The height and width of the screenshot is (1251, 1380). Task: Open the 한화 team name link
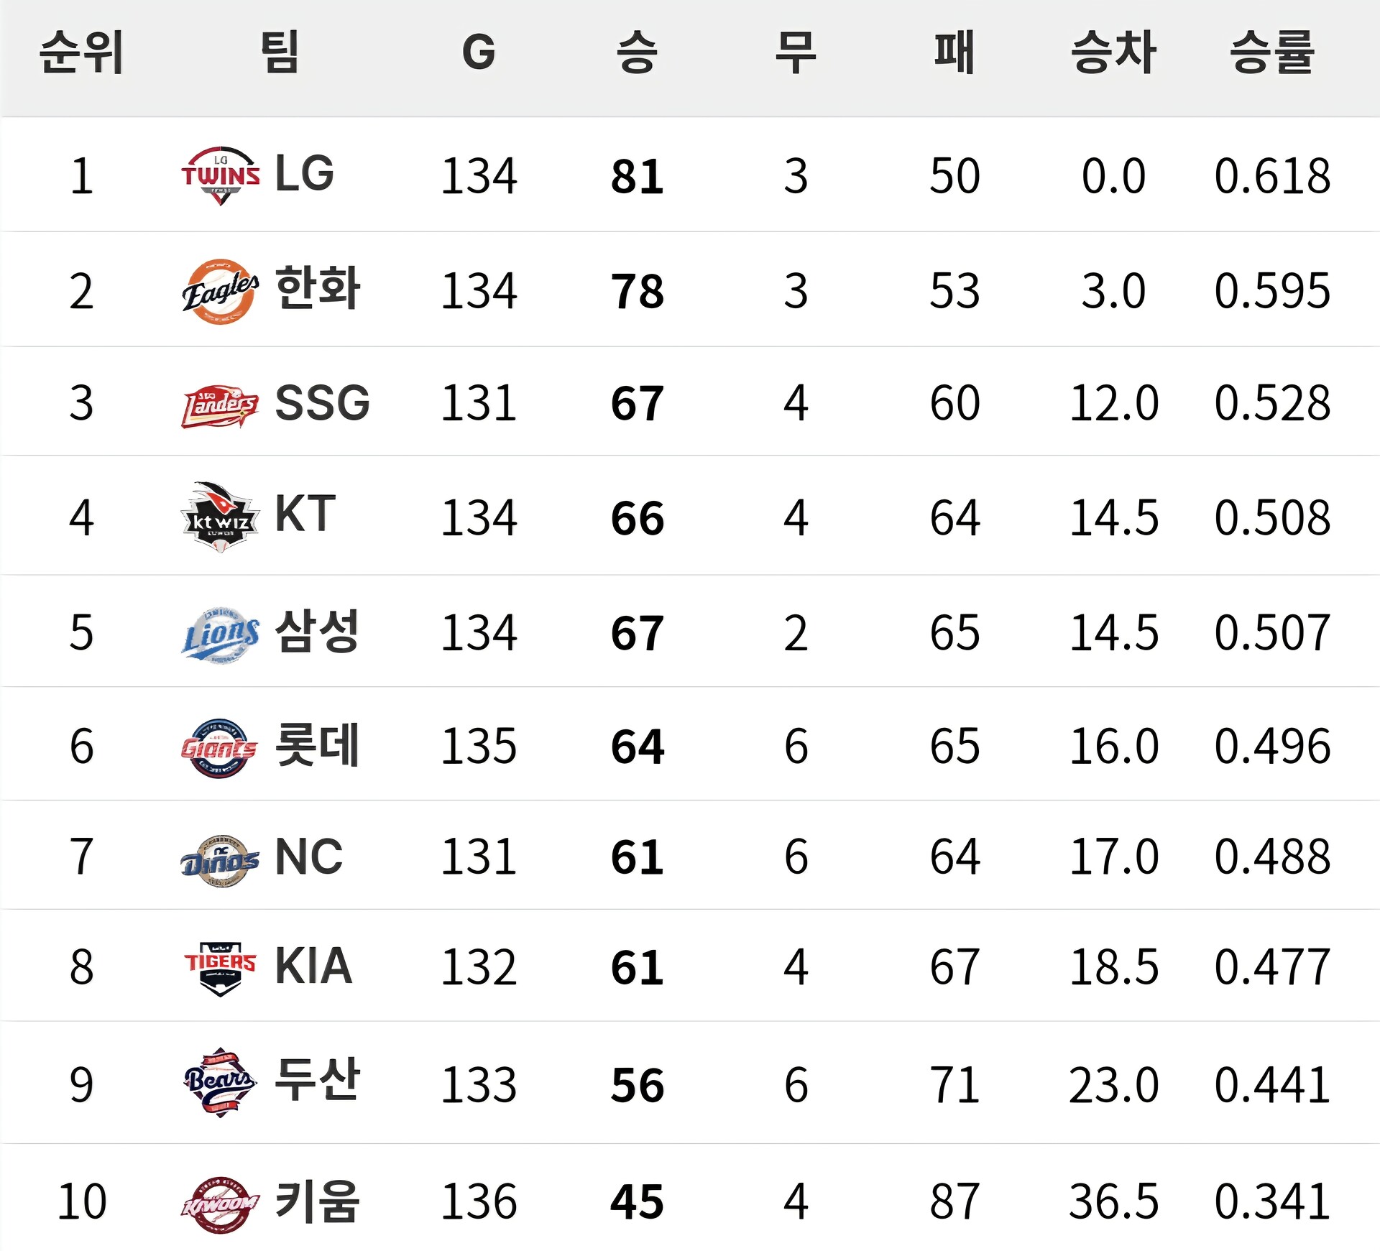coord(317,288)
